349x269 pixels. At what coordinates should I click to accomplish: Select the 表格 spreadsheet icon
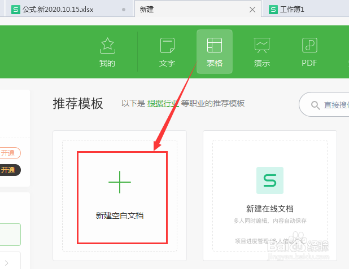pyautogui.click(x=215, y=45)
